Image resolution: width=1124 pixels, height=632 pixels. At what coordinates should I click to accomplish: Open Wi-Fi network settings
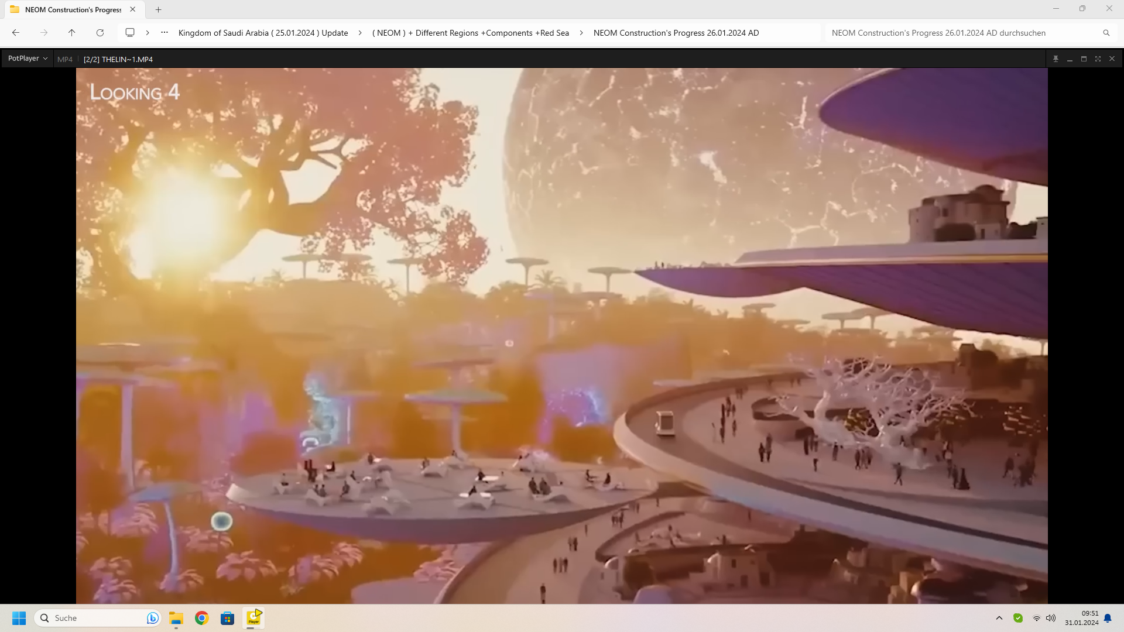tap(1036, 618)
